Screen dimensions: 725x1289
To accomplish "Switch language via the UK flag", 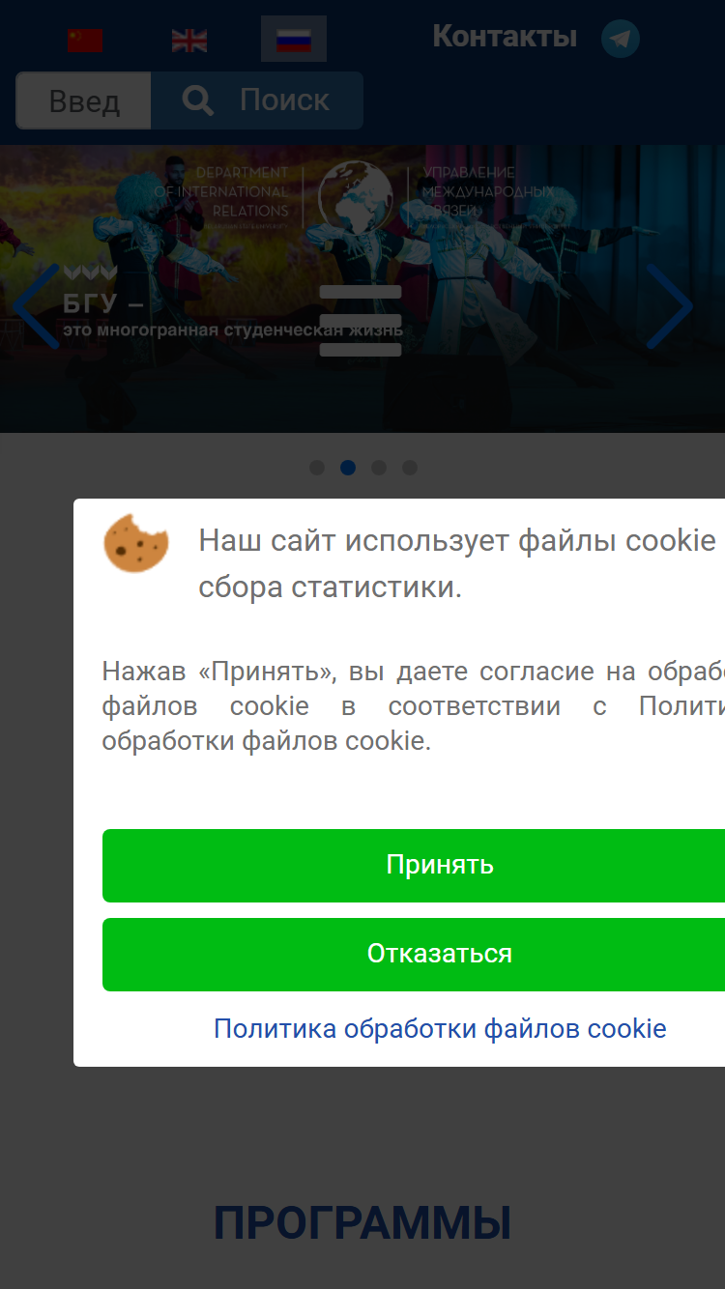I will tap(189, 40).
